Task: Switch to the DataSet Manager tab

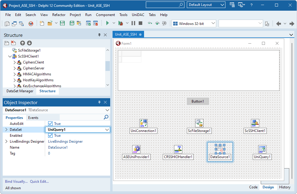Action: [x=20, y=91]
